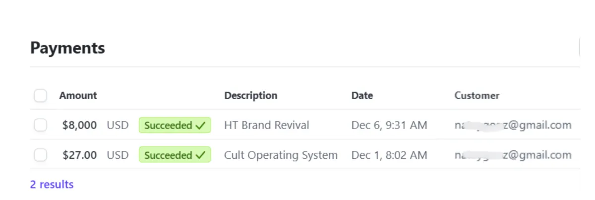Sort payments by the Date column header
The height and width of the screenshot is (200, 595).
point(362,95)
